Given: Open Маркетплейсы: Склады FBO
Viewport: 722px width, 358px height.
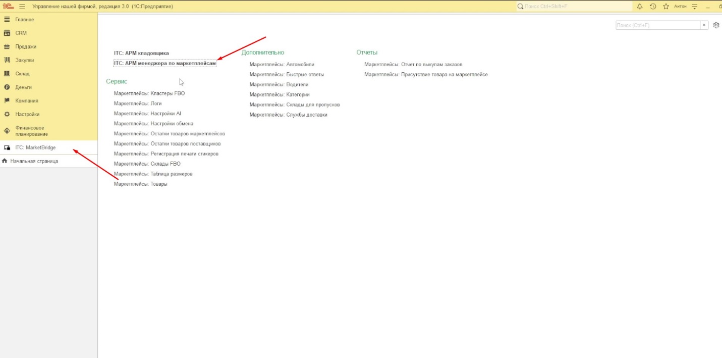Looking at the screenshot, I should [x=147, y=164].
